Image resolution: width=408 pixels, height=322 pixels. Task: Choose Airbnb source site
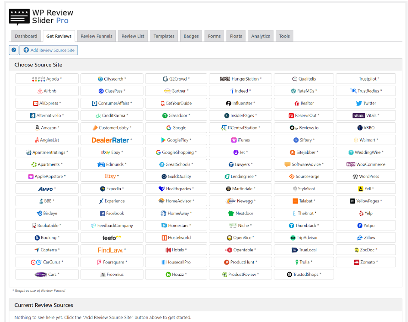click(x=47, y=91)
